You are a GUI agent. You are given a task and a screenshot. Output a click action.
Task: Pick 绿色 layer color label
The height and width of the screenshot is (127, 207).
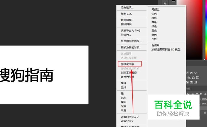[x=154, y=26]
